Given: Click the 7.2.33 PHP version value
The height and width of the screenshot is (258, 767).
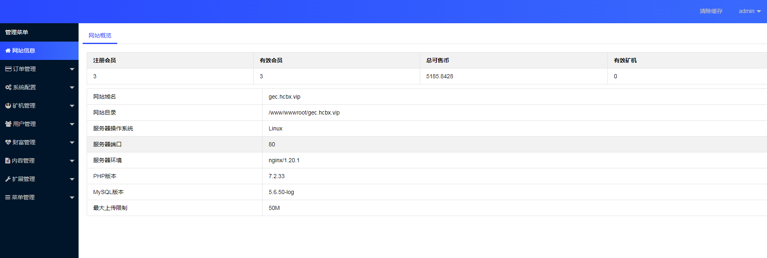Looking at the screenshot, I should [277, 176].
